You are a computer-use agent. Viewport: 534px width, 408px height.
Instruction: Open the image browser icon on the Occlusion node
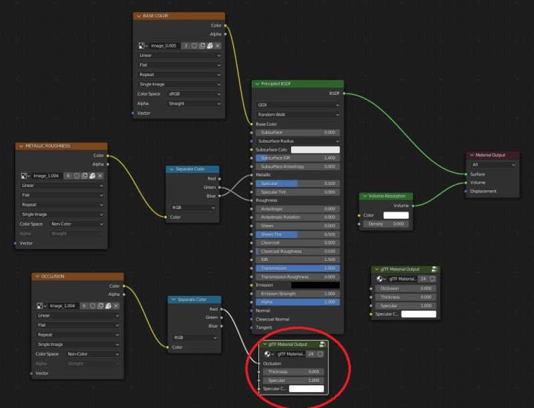pos(39,306)
